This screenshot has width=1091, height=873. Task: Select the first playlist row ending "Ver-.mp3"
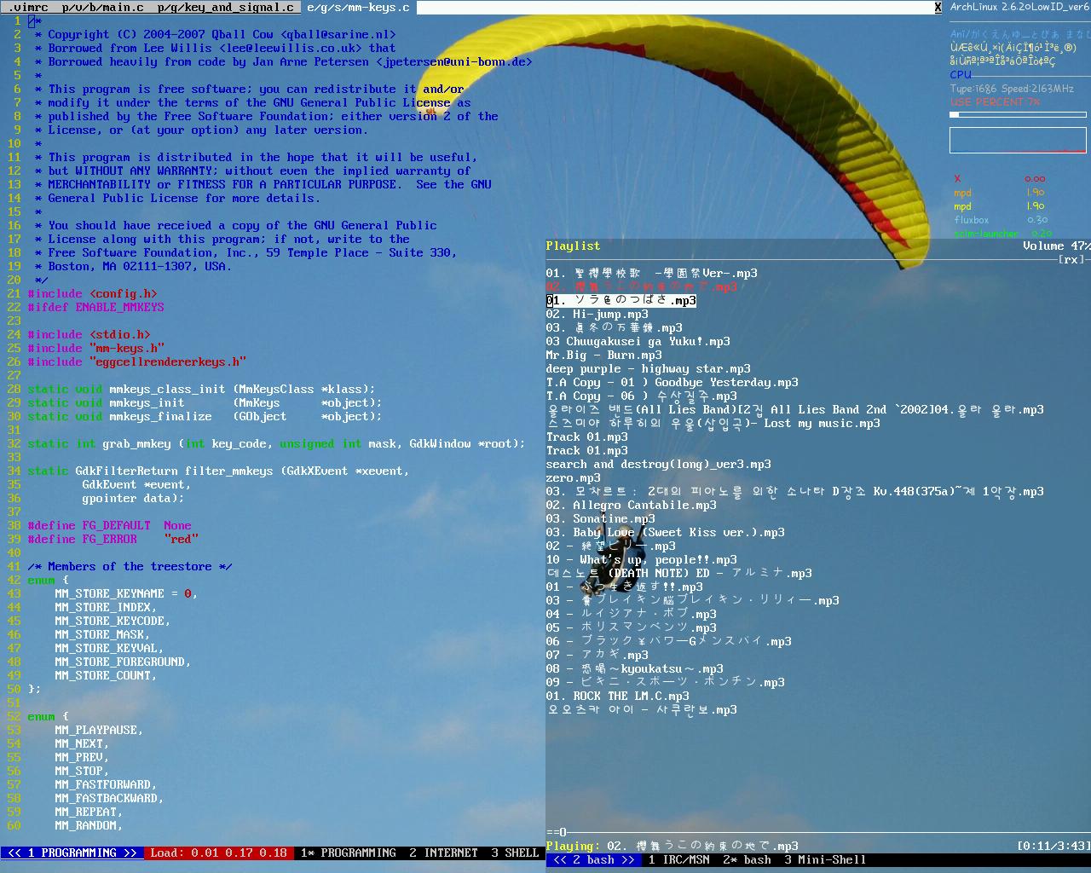tap(652, 273)
